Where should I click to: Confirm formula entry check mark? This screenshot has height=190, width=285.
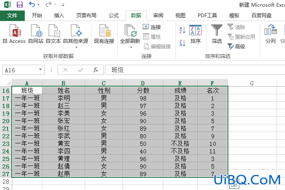coord(81,70)
